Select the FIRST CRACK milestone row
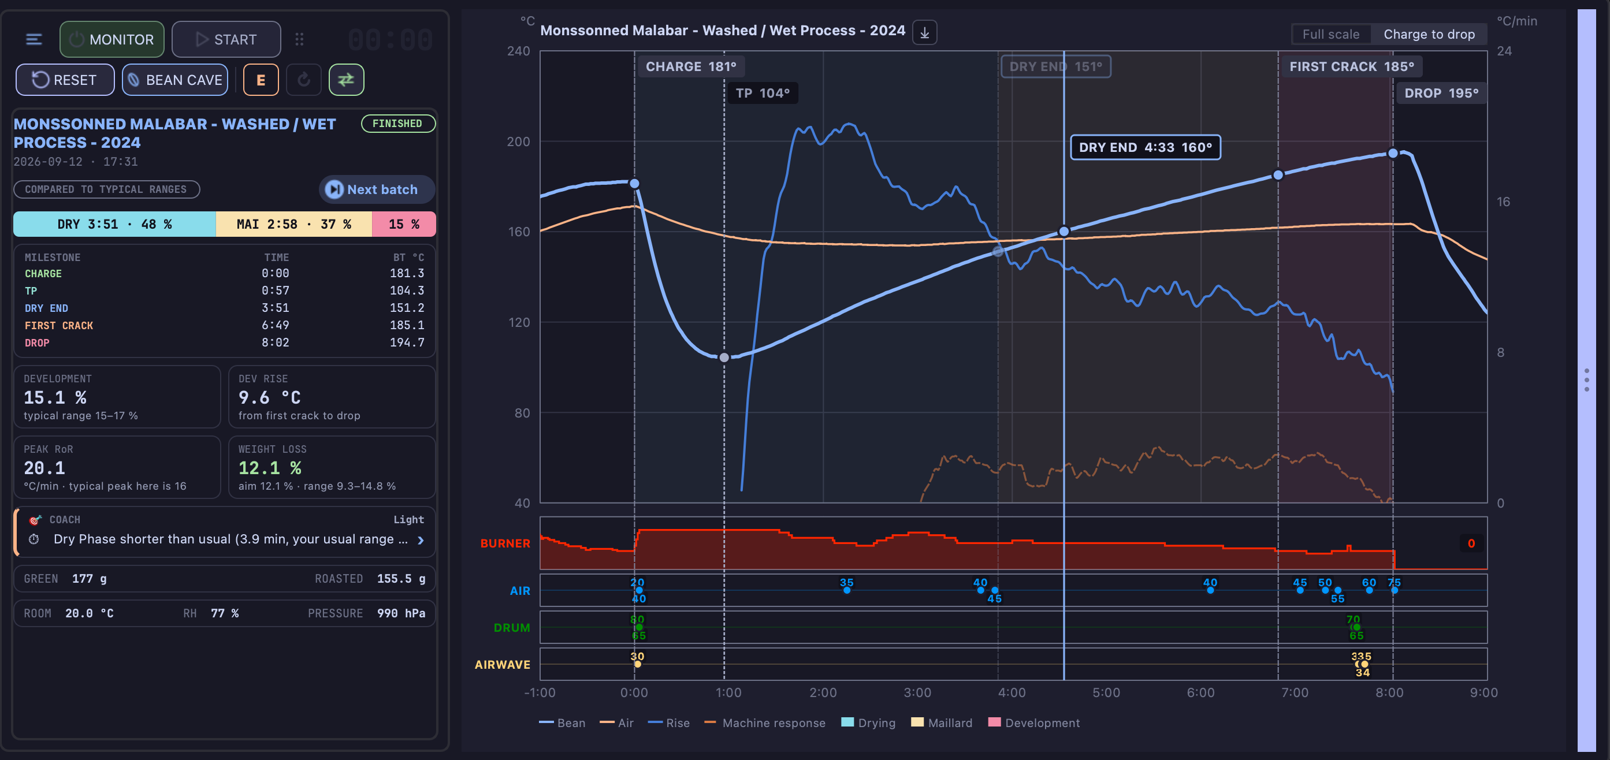Image resolution: width=1610 pixels, height=760 pixels. tap(224, 325)
